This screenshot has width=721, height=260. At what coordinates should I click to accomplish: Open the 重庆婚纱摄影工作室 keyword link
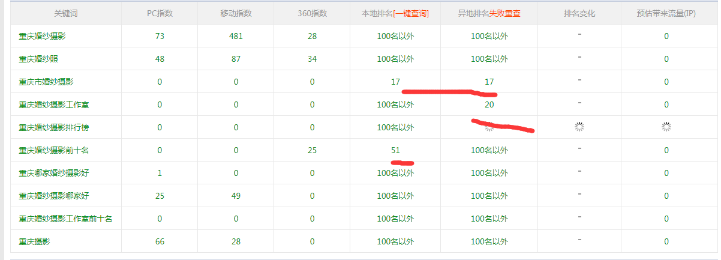[x=54, y=104]
